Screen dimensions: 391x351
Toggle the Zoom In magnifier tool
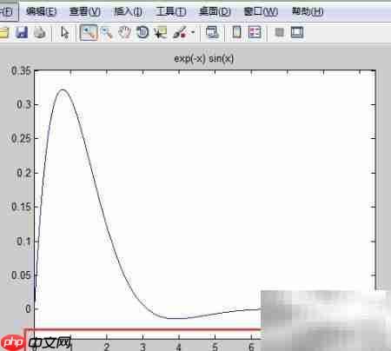(x=89, y=32)
